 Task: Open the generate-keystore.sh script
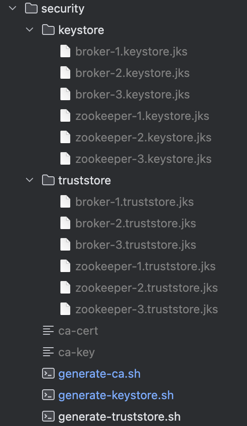tap(116, 395)
